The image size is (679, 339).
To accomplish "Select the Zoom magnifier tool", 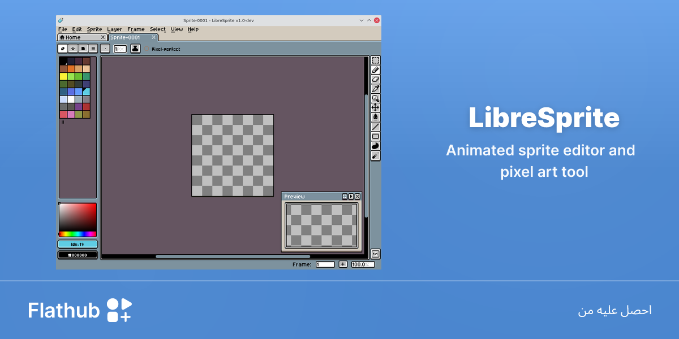I will click(x=375, y=98).
